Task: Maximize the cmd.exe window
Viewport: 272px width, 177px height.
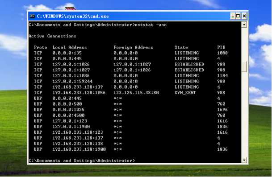Action: pyautogui.click(x=238, y=16)
